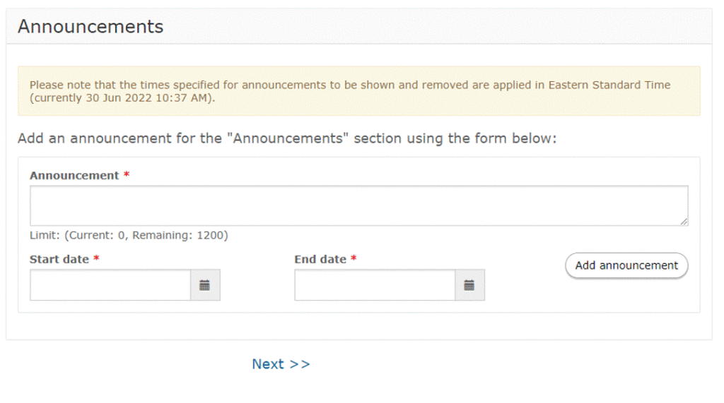Viewport: 724px width, 403px height.
Task: Click the textarea resize handle corner
Action: (684, 222)
